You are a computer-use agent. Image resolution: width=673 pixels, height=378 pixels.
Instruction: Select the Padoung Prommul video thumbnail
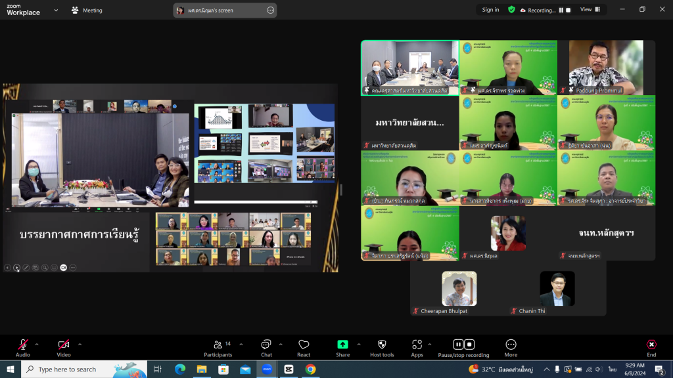(x=606, y=68)
